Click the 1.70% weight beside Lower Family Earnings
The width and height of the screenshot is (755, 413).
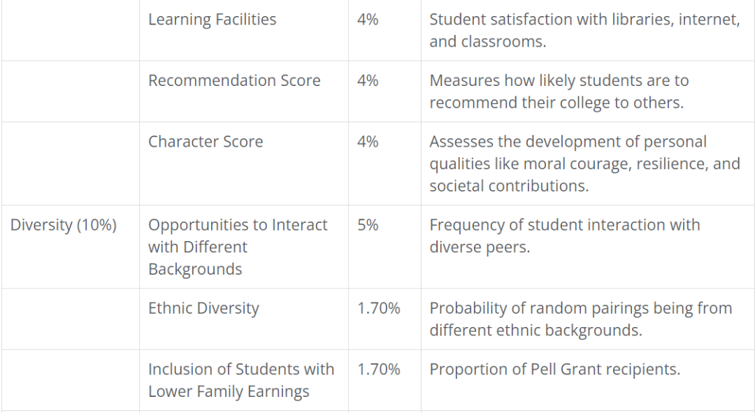point(378,369)
